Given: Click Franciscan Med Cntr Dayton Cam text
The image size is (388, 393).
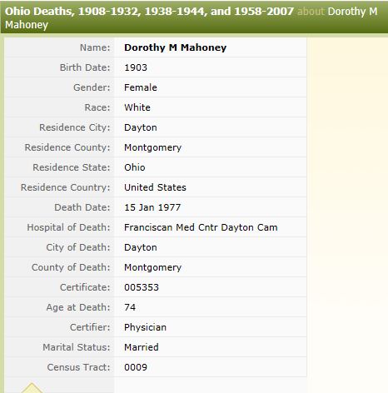Looking at the screenshot, I should 201,227.
